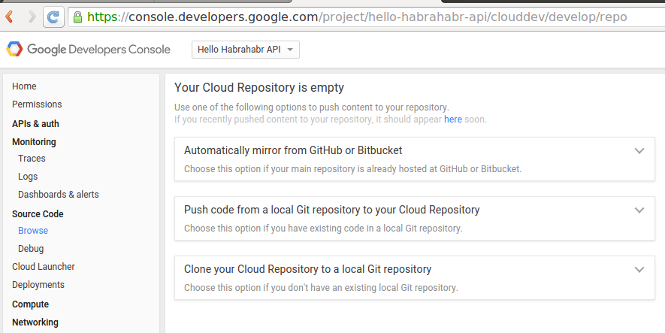Viewport: 665px width, 333px height.
Task: Open the Hello Habrahabr API project dropdown
Action: 246,50
